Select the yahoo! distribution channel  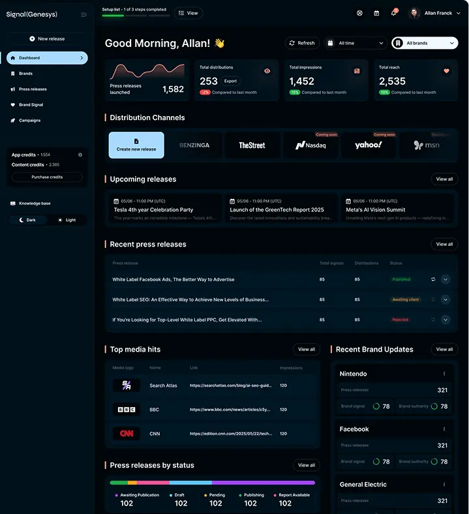tap(369, 145)
